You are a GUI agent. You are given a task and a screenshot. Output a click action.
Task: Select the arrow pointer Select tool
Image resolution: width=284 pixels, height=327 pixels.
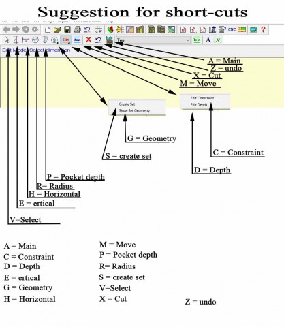(x=7, y=40)
